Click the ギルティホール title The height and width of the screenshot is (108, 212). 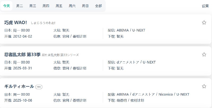point(19,87)
